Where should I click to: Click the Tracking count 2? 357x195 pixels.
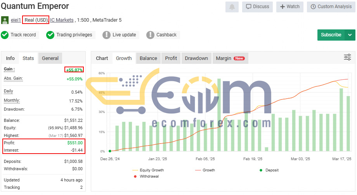[x=81, y=188]
